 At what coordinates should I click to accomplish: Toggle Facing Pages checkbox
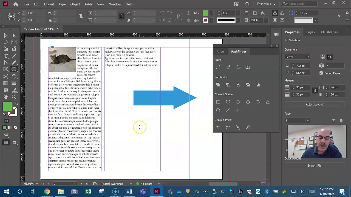[321, 73]
